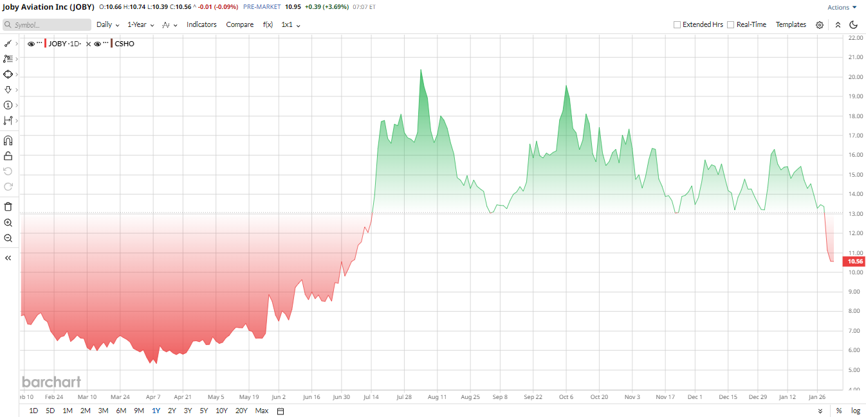Select the trend line drawing tool

[8, 43]
